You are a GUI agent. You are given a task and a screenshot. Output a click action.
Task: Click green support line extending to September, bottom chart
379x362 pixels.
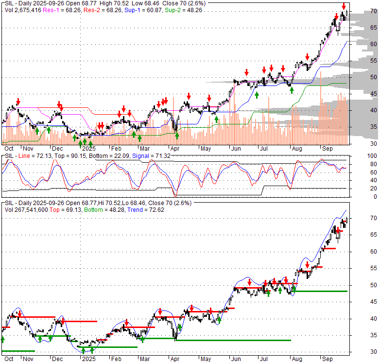320,292
